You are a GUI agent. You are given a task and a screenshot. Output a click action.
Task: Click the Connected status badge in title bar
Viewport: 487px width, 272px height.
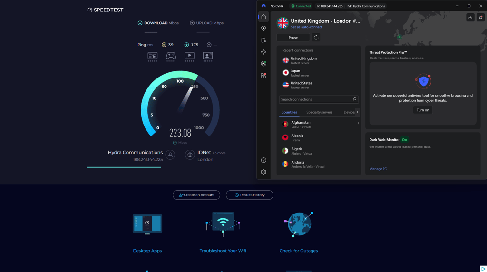click(x=301, y=6)
